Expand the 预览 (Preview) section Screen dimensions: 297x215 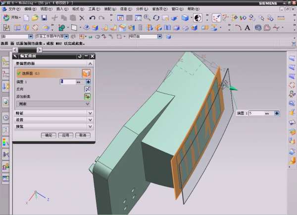(x=89, y=126)
